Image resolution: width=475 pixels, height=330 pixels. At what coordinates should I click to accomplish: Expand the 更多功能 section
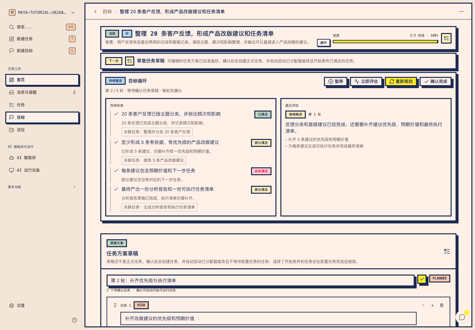42,187
